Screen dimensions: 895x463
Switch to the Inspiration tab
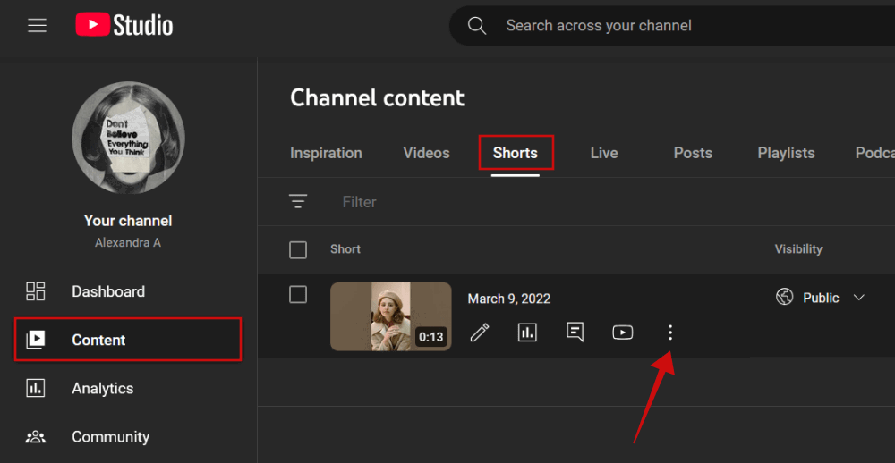coord(326,154)
